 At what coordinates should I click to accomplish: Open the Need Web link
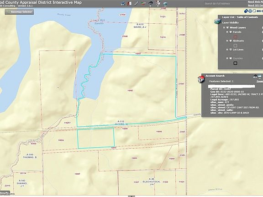tap(255, 2)
